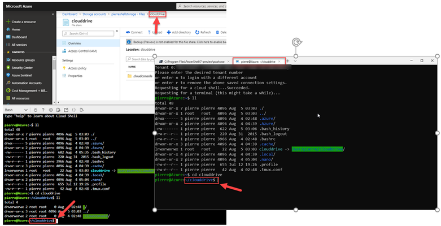441x226 pixels.
Task: Click Cloud Shell upload/download files icon
Action: coord(58,110)
